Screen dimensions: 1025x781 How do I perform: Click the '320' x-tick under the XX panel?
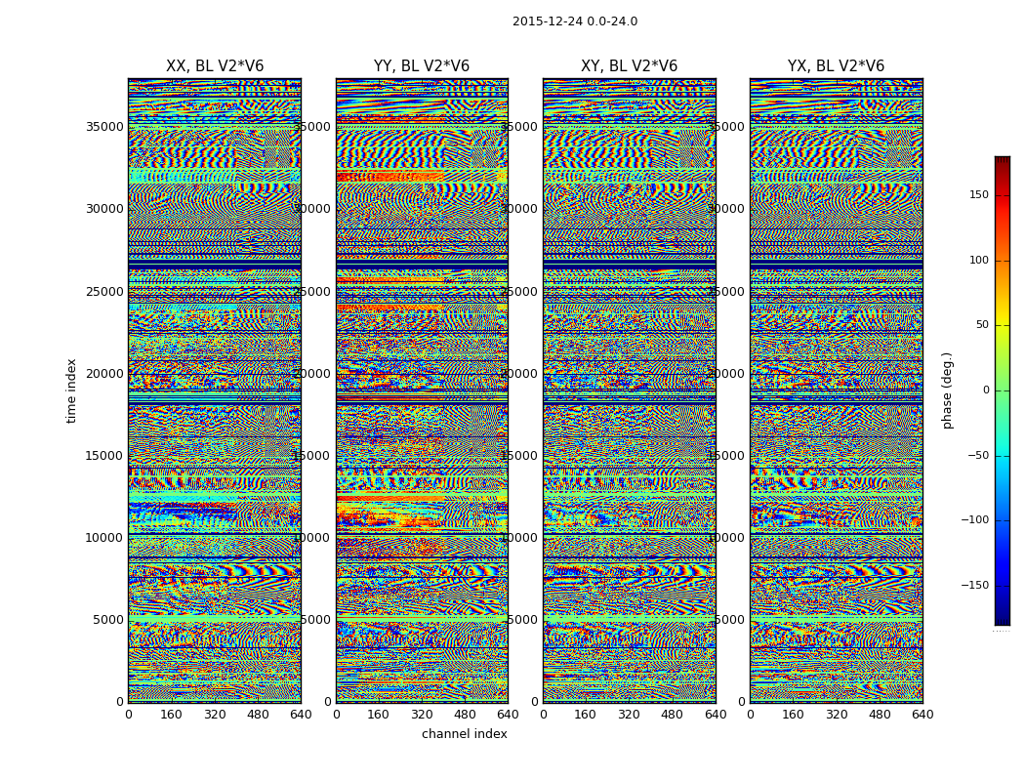pos(215,714)
